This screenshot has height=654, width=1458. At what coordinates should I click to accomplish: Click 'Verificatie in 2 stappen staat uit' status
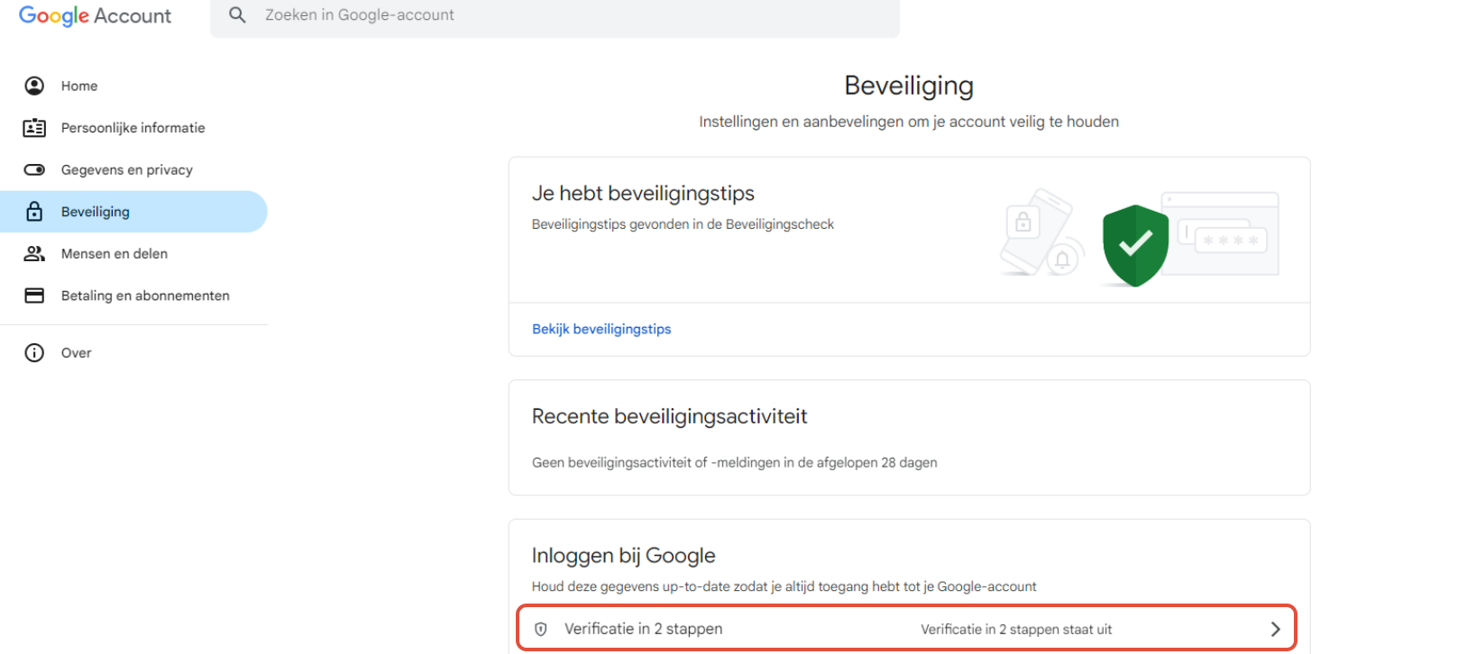tap(1016, 629)
